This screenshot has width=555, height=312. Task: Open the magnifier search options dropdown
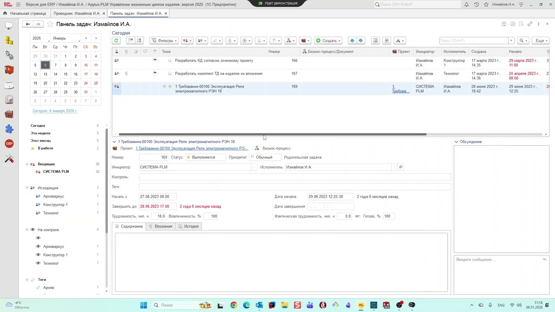point(523,40)
